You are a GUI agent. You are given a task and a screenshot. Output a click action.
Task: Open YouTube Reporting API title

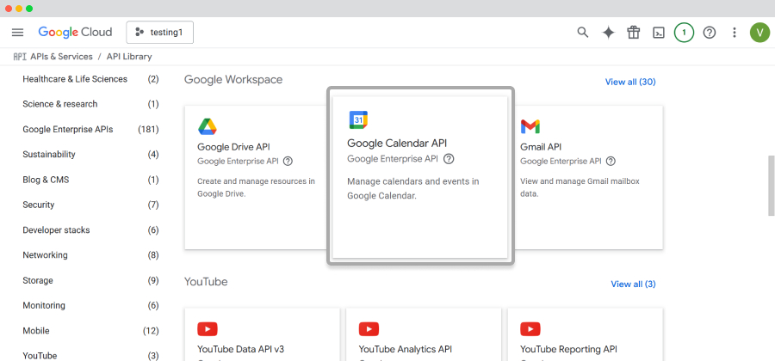569,350
